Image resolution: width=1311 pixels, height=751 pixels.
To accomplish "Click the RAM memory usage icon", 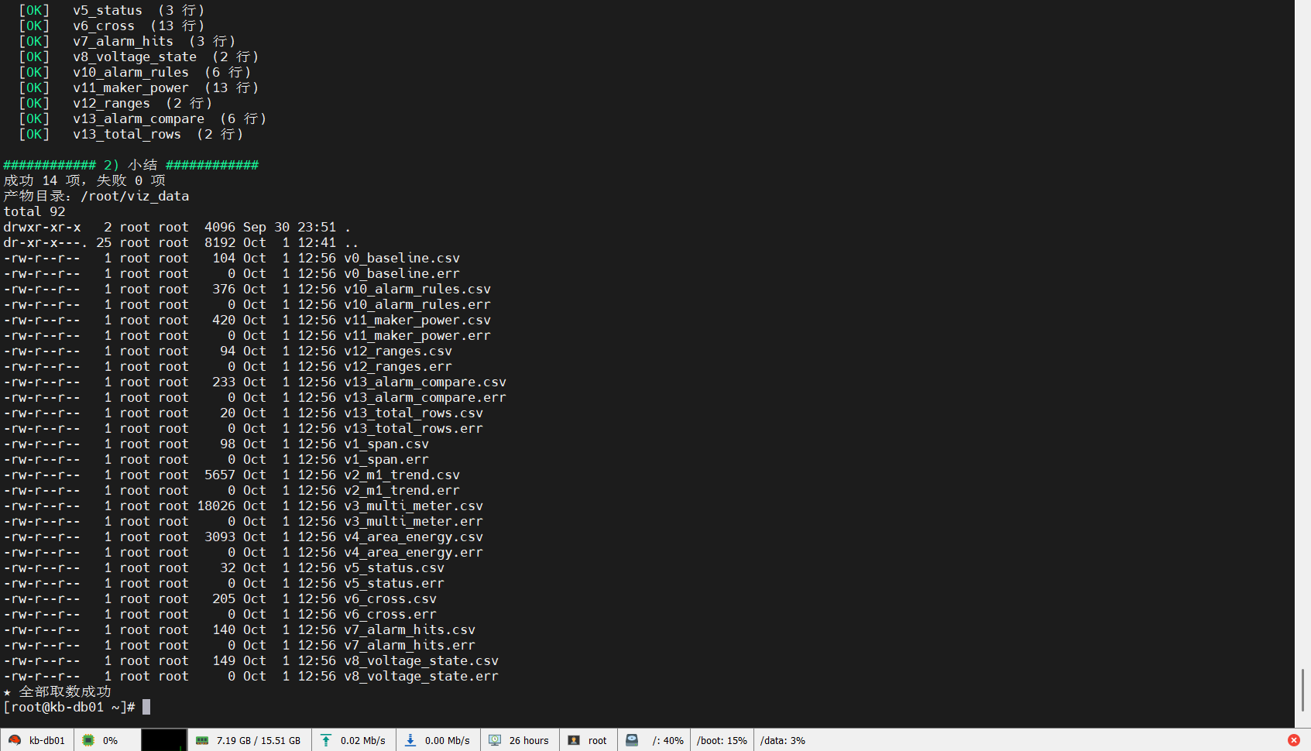I will [x=202, y=740].
